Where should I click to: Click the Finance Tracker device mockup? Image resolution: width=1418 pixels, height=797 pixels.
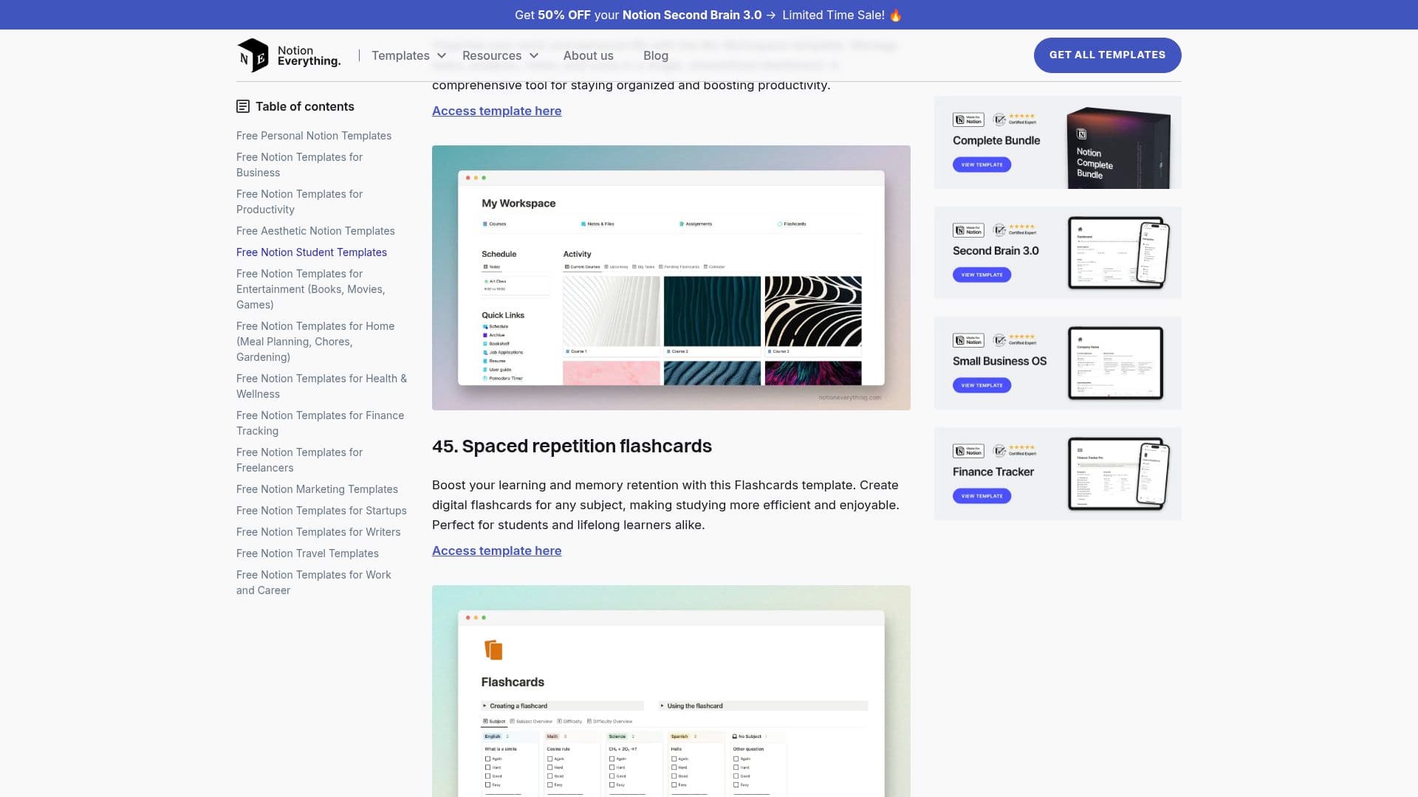click(1118, 474)
